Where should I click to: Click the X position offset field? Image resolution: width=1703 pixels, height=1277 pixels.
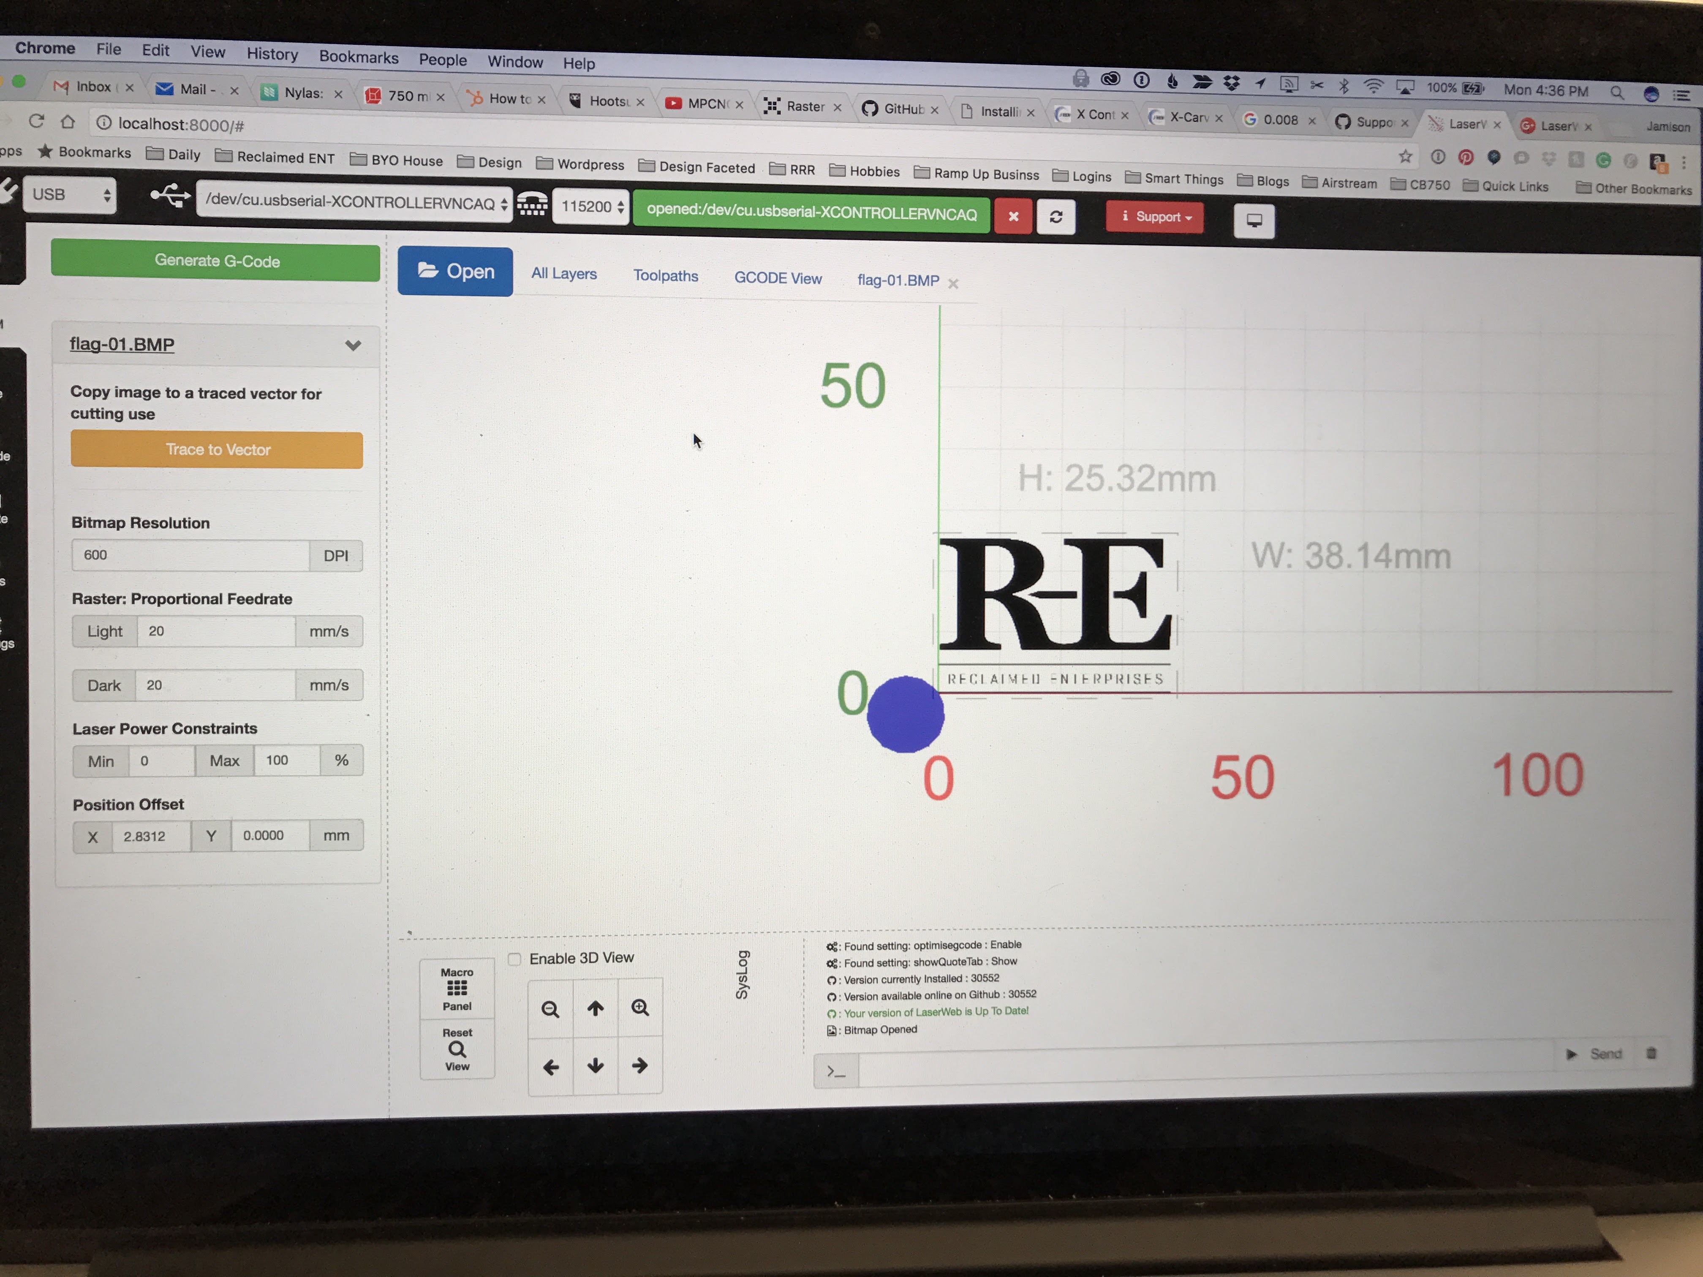(x=151, y=837)
